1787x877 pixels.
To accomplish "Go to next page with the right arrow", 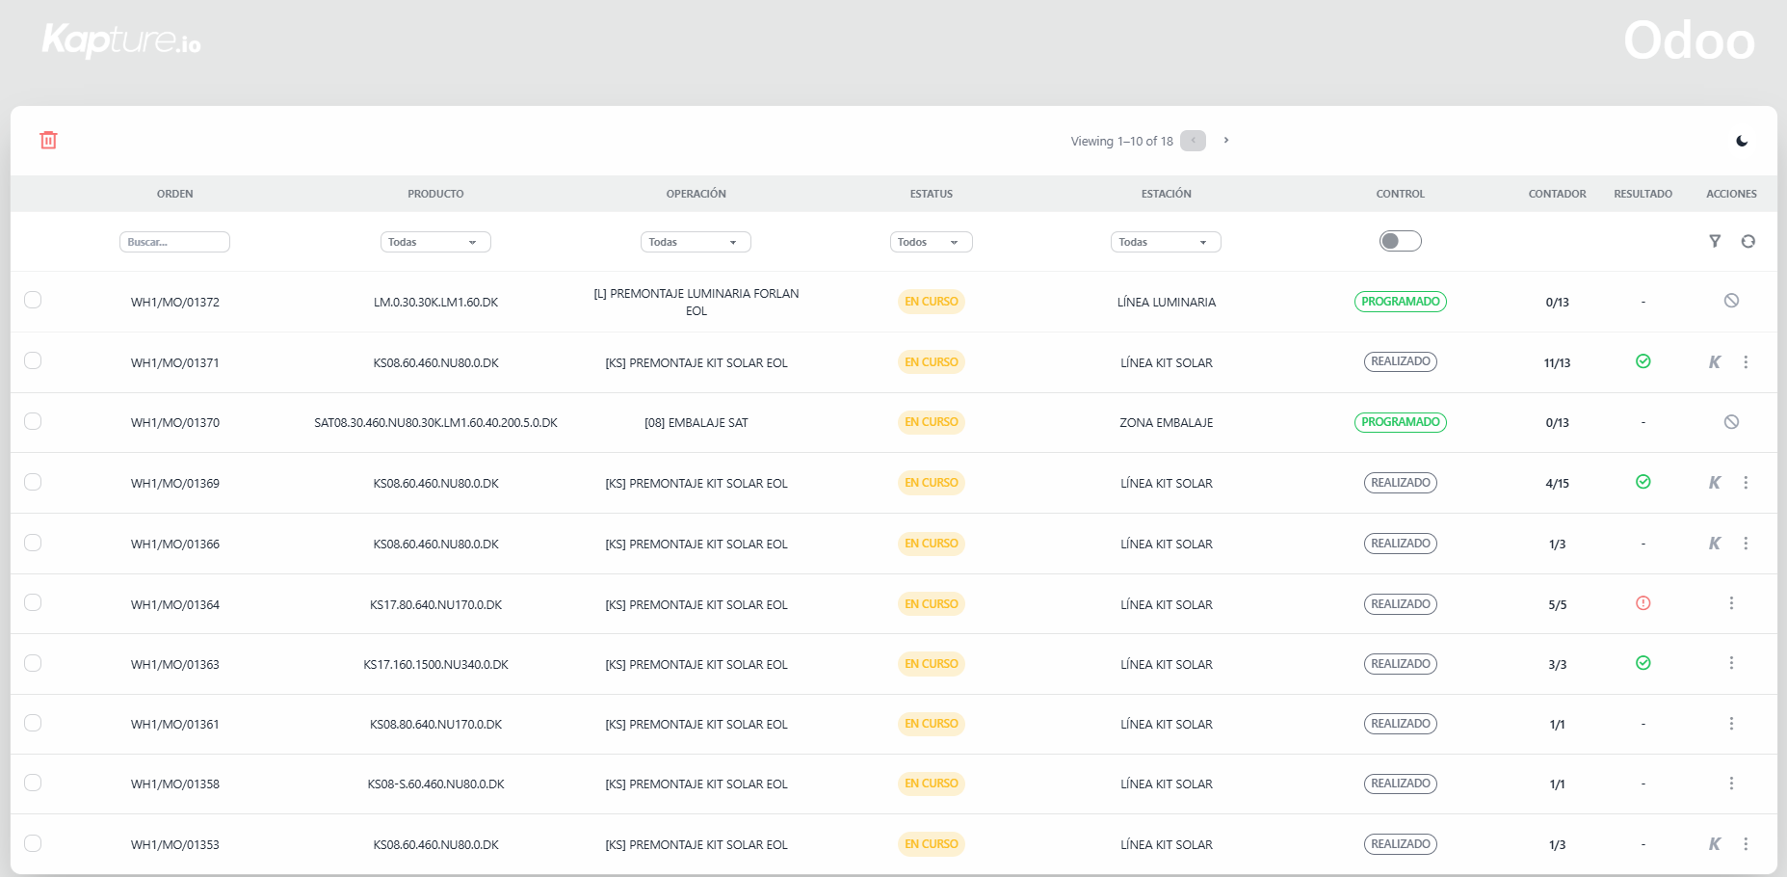I will [x=1225, y=140].
